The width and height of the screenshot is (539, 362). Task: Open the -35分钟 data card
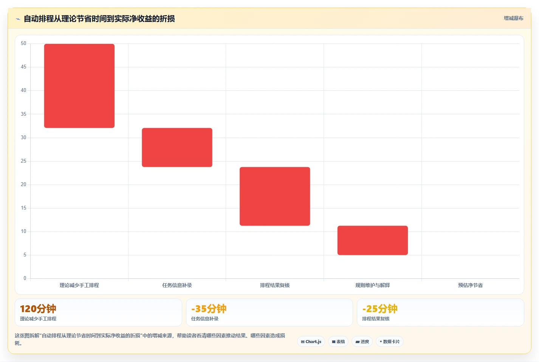269,312
